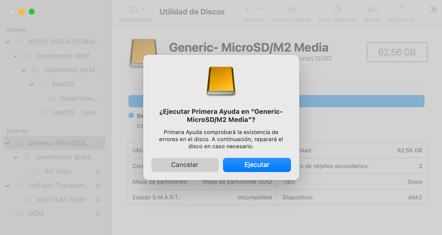Select Generic- MicroSD drive icon in sidebar
This screenshot has height=235, width=442.
point(19,143)
